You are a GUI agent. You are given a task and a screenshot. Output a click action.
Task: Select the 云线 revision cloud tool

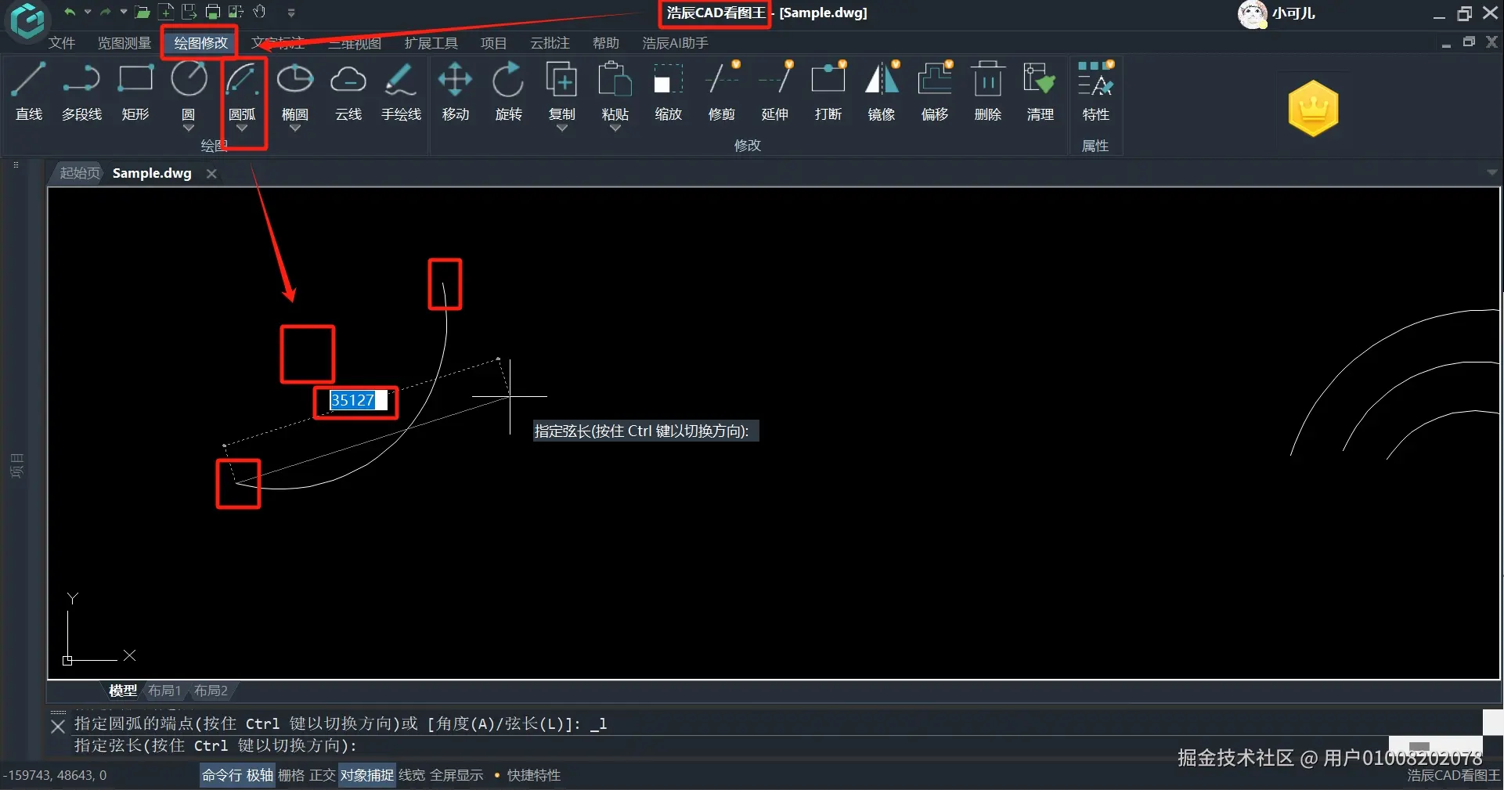[348, 92]
